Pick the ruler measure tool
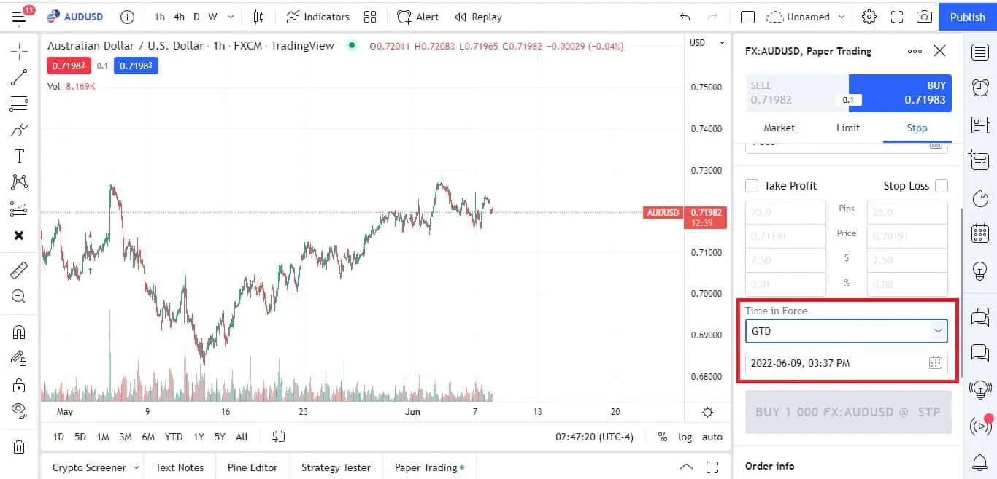This screenshot has width=997, height=479. (x=19, y=270)
